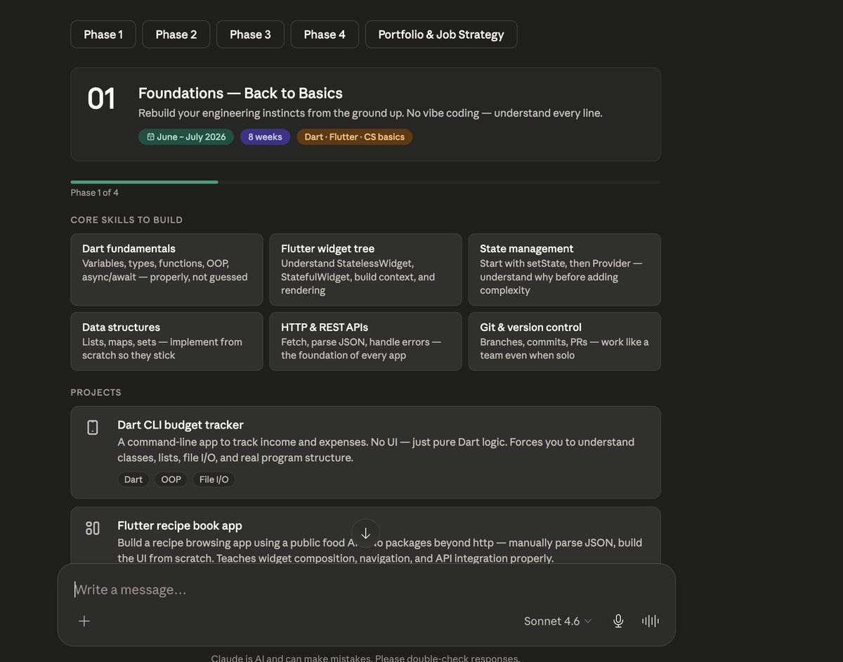This screenshot has height=662, width=843.
Task: Click the large 01 phase number
Action: 101,99
